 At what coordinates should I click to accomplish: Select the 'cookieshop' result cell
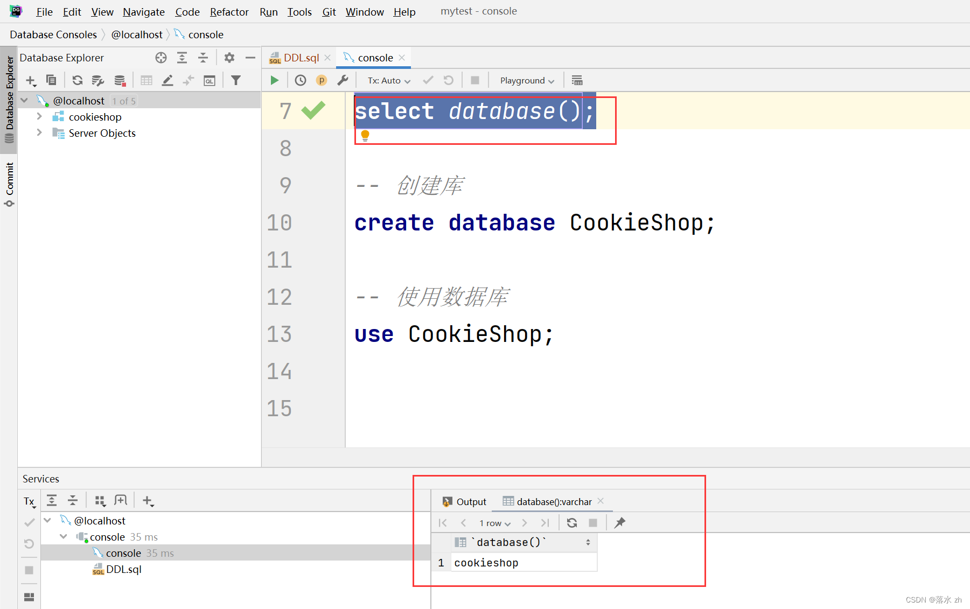click(524, 563)
